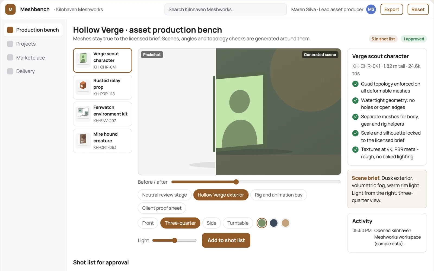Image resolution: width=434 pixels, height=271 pixels.
Task: Click the Meshbench logo icon
Action: [x=10, y=9]
